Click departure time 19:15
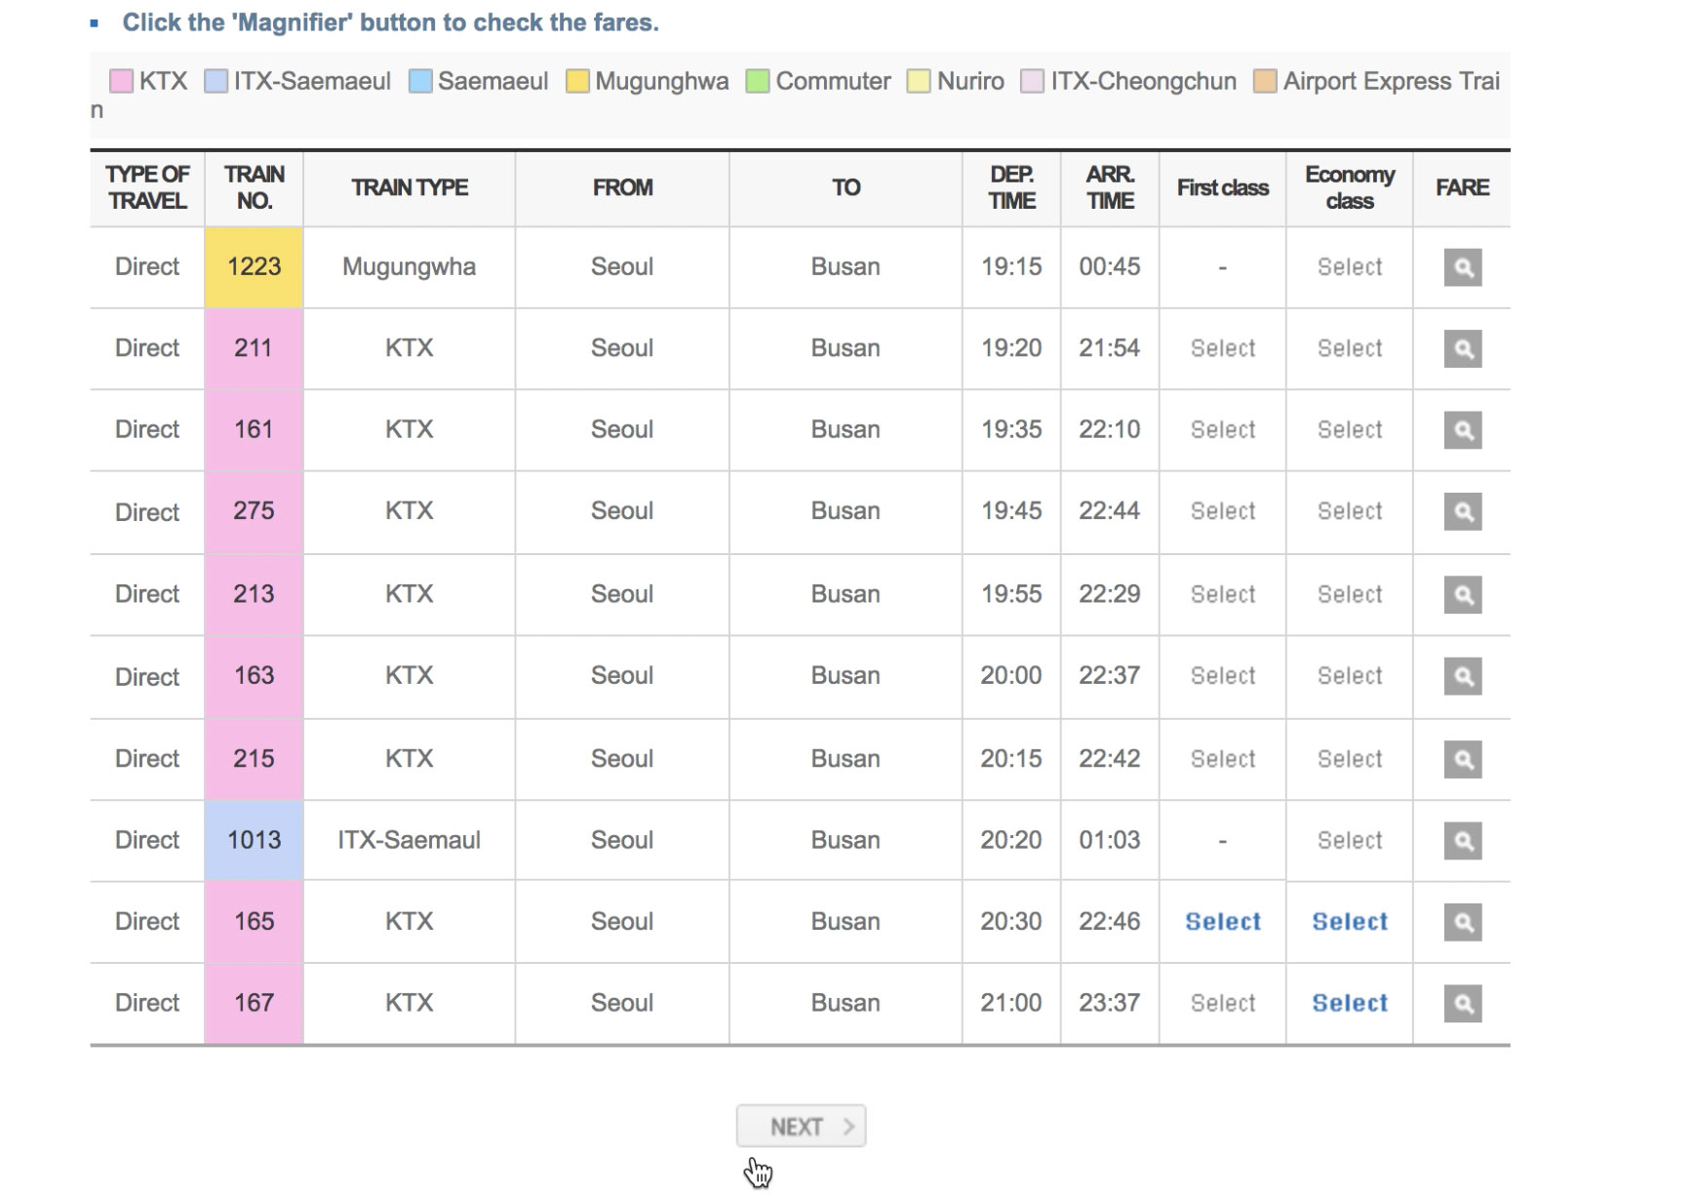Screen dimensions: 1695x1200 [x=1011, y=266]
